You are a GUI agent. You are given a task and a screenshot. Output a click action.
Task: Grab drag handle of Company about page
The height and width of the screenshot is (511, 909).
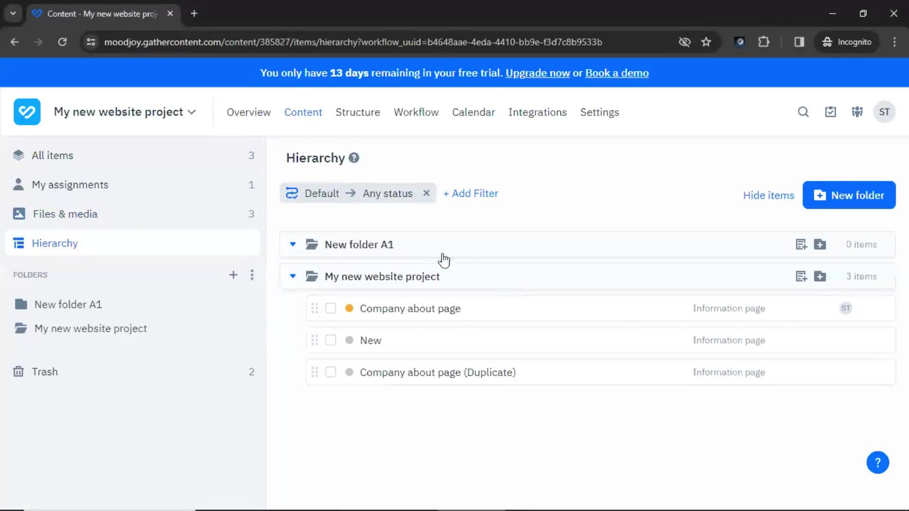pyautogui.click(x=314, y=308)
